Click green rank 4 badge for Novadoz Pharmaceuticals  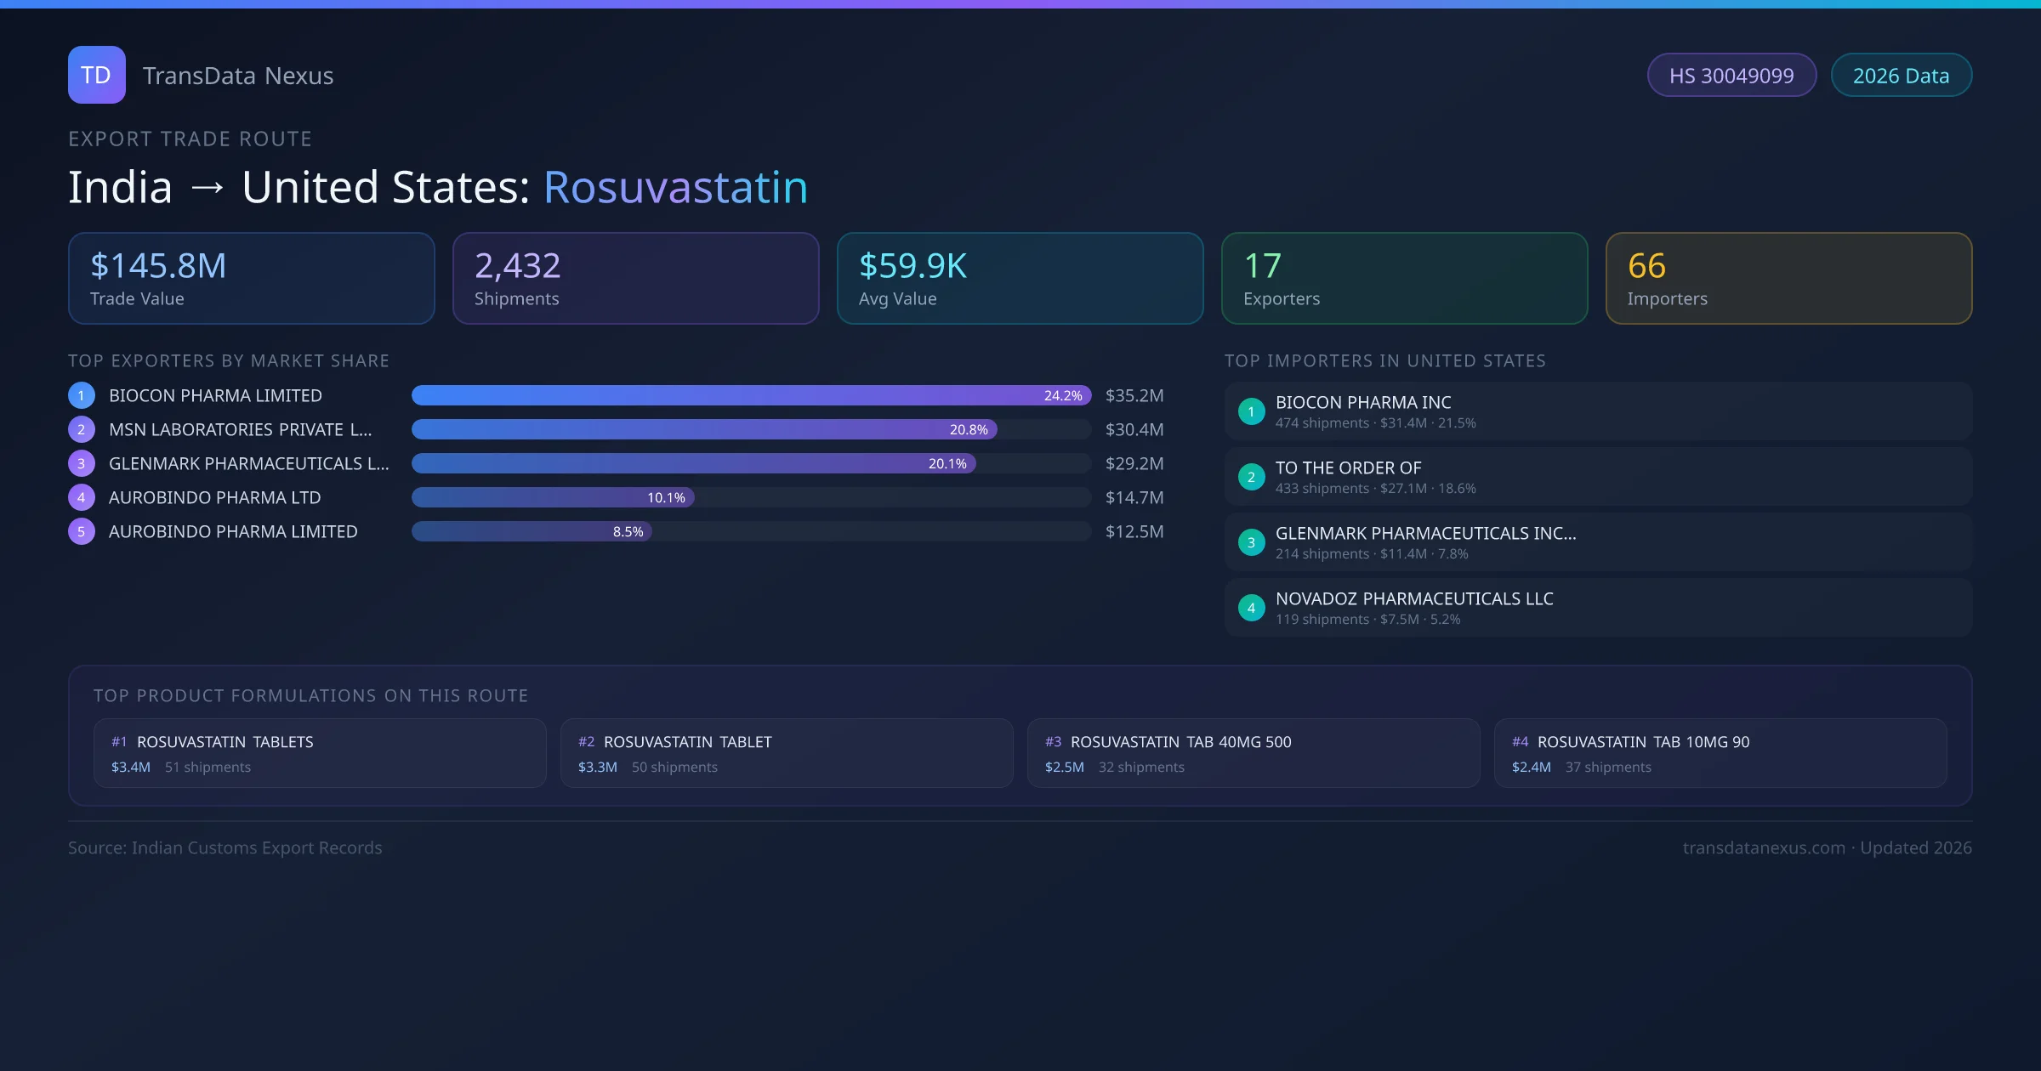(1251, 608)
